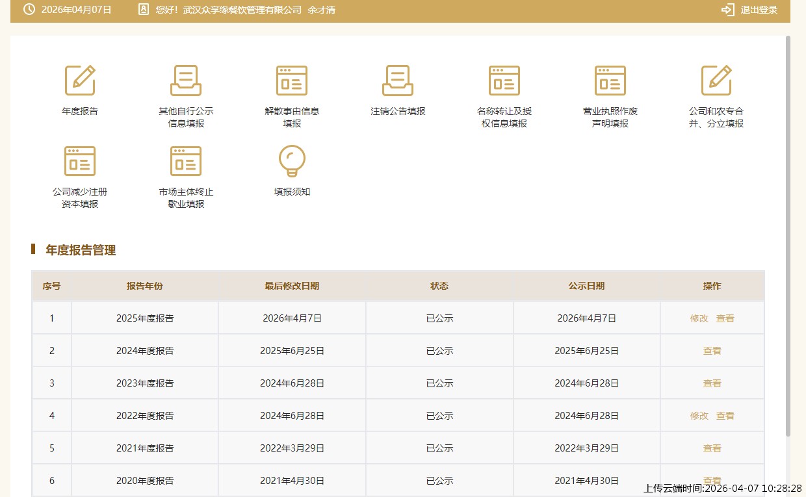Select 名称转让及授权信息填报 icon
The image size is (806, 497).
click(504, 81)
